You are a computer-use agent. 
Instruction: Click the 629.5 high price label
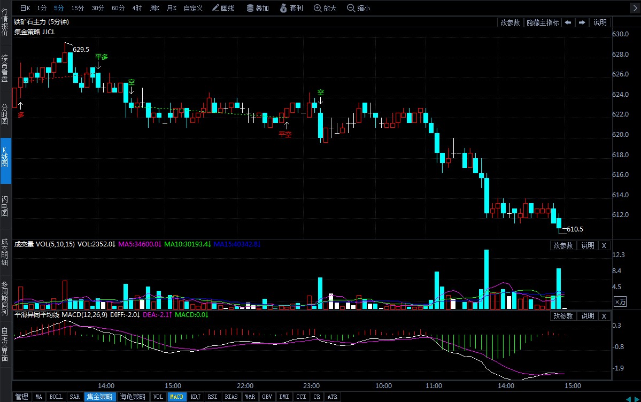pyautogui.click(x=81, y=50)
